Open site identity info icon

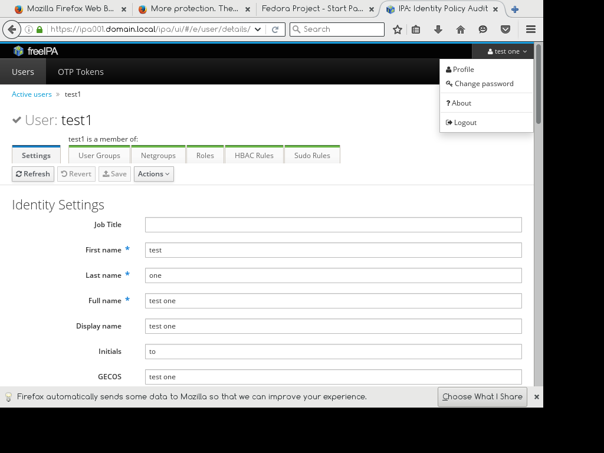[x=28, y=29]
